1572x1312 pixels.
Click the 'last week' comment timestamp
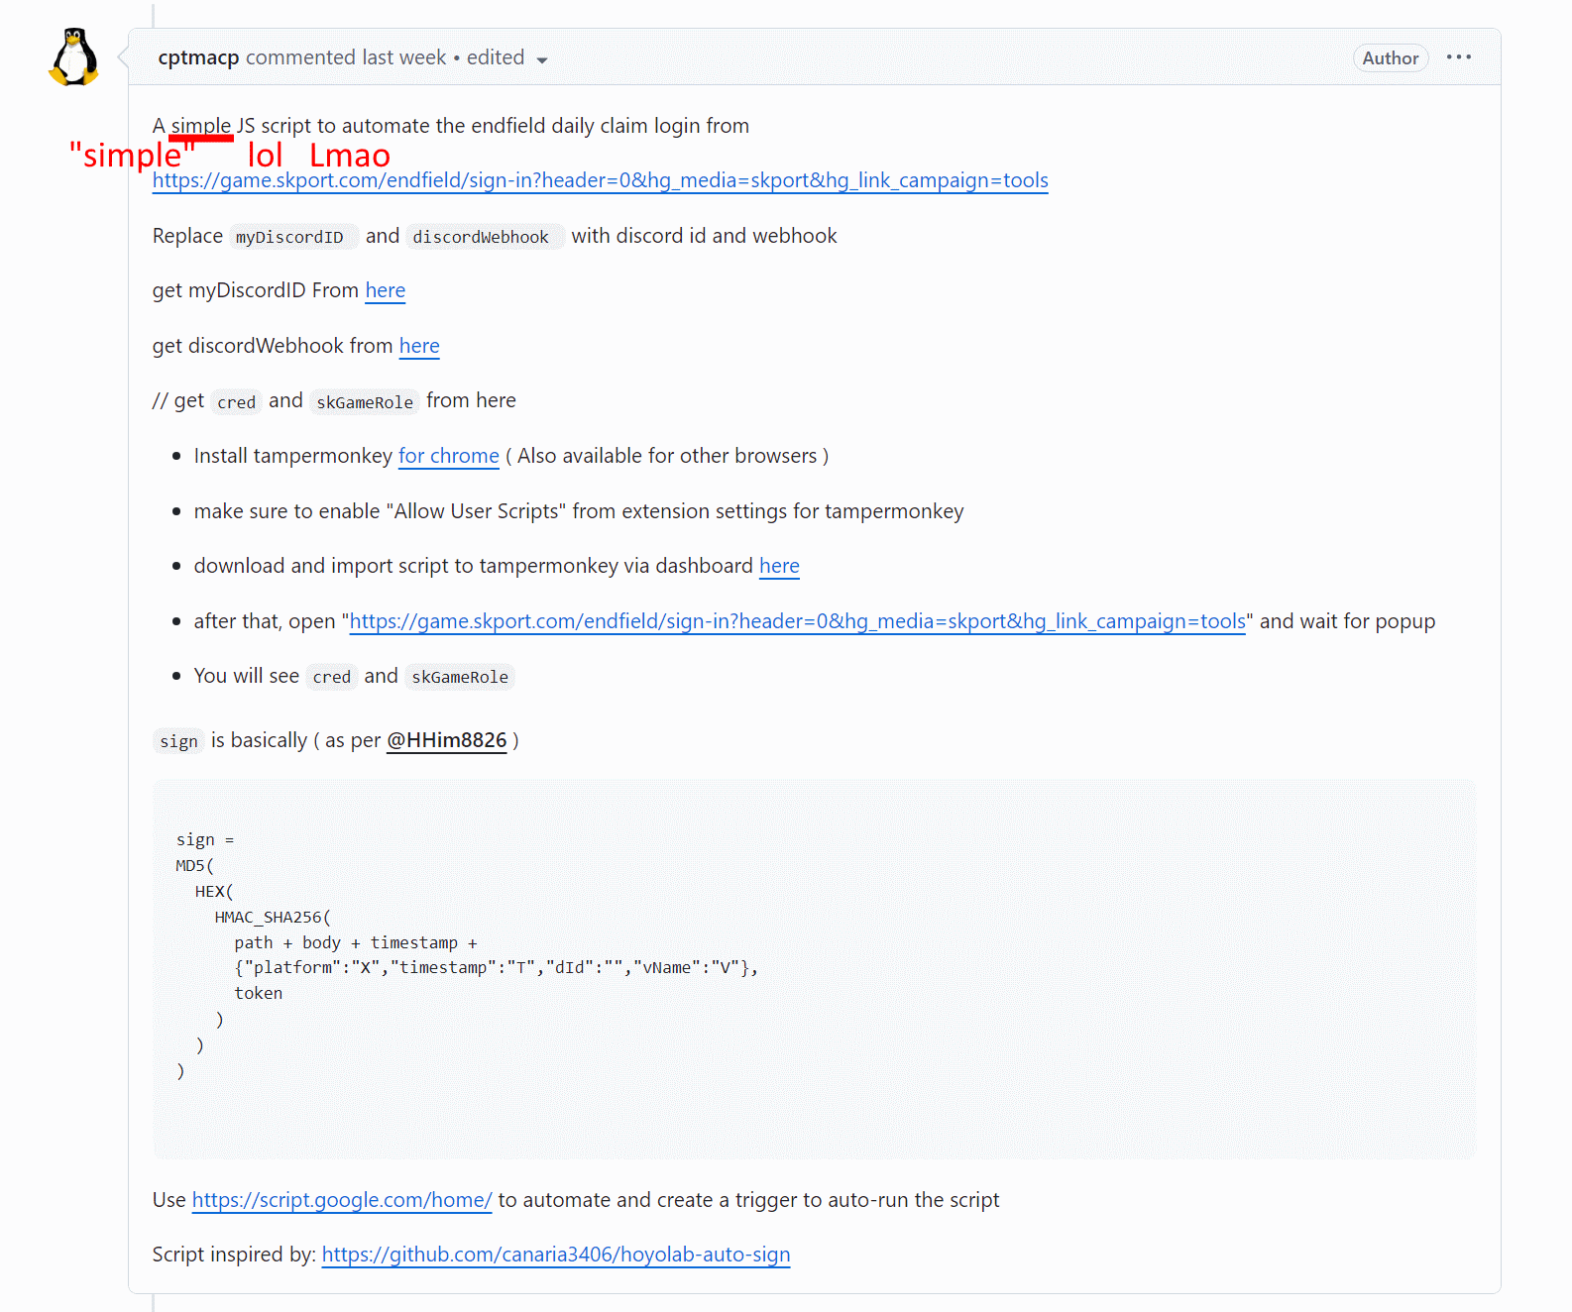(x=404, y=57)
